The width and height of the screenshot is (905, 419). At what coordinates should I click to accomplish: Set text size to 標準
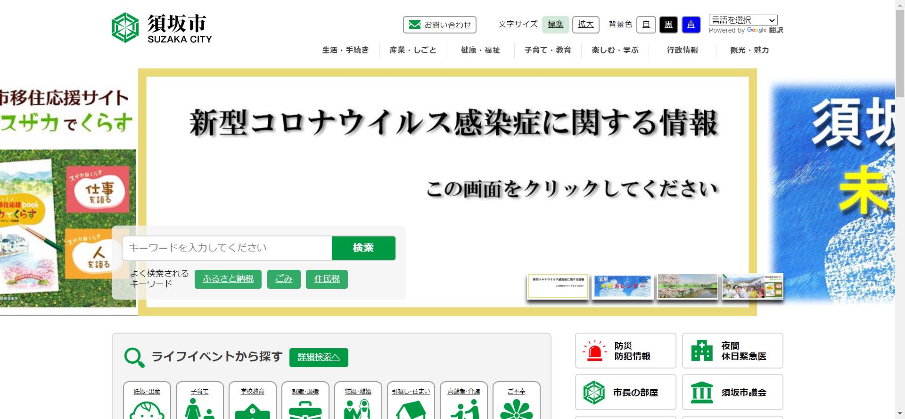click(x=555, y=25)
